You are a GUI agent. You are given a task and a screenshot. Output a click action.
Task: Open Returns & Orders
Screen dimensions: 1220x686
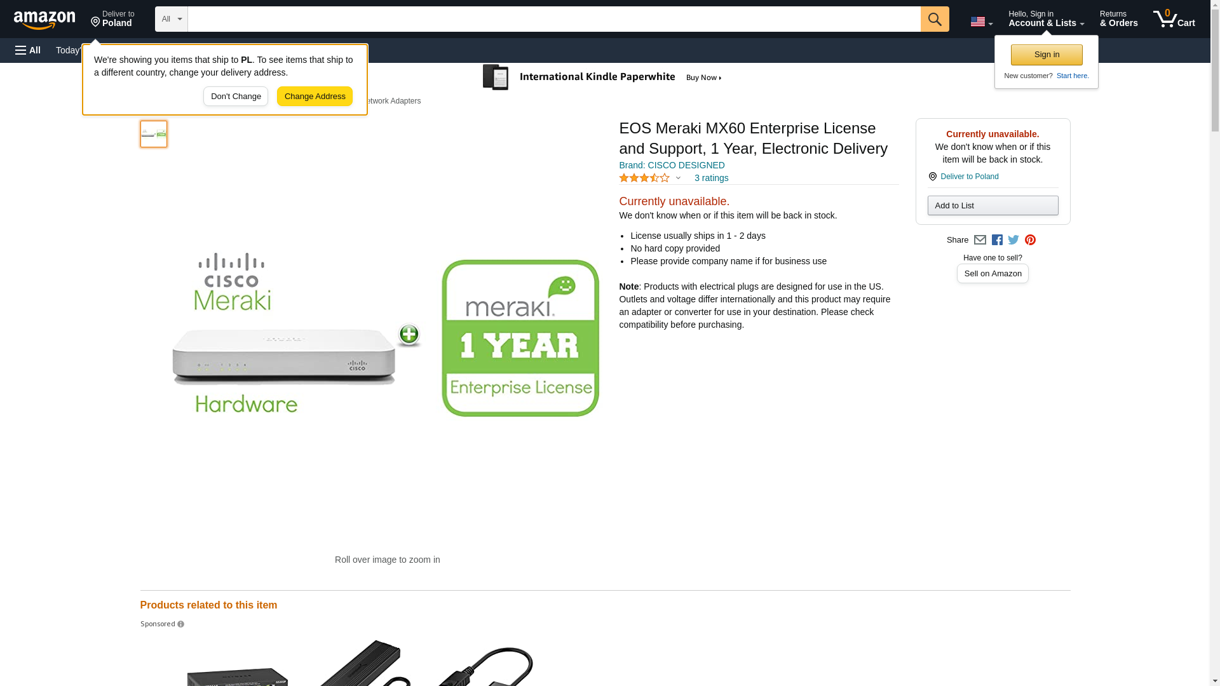(x=1118, y=19)
